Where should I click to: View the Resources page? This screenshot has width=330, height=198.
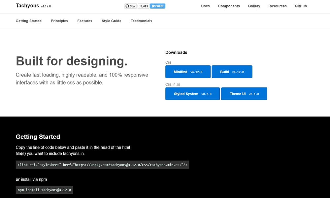[x=277, y=6]
